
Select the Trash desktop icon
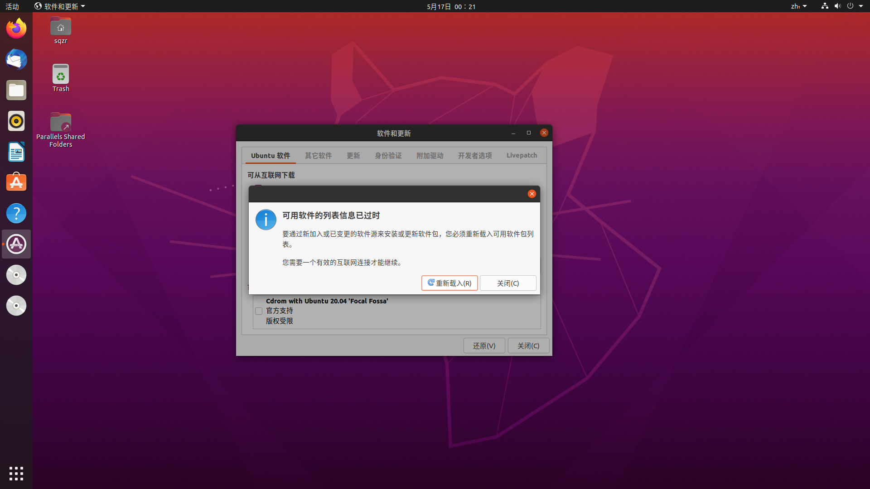pyautogui.click(x=61, y=78)
